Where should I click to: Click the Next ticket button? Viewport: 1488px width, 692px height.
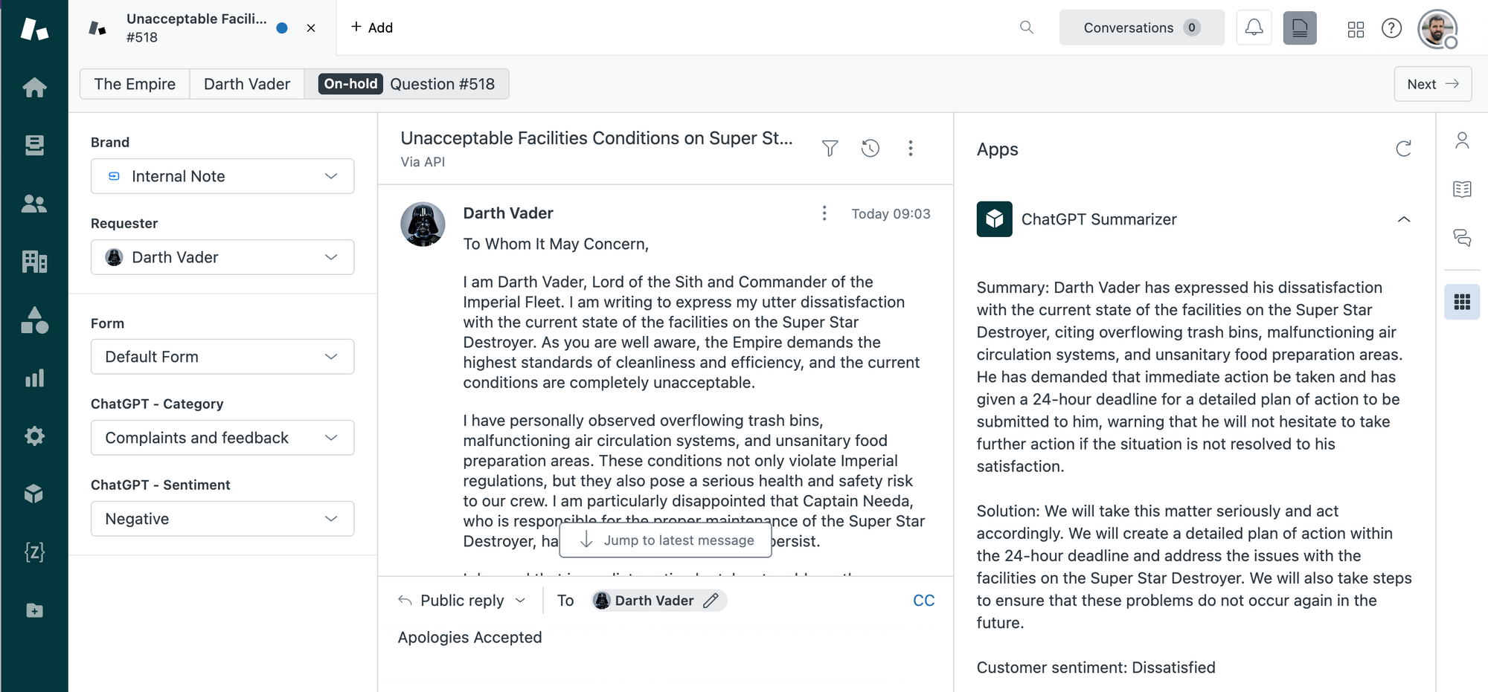click(1432, 84)
